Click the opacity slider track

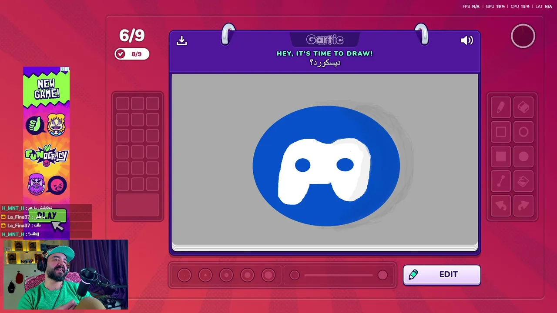click(339, 275)
